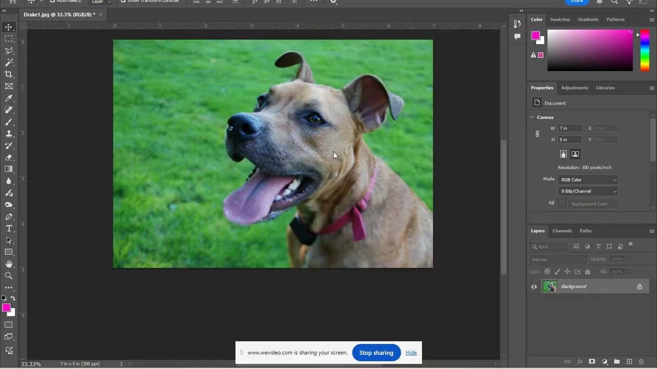The height and width of the screenshot is (369, 657).
Task: Select the Hand tool
Action: tap(9, 264)
